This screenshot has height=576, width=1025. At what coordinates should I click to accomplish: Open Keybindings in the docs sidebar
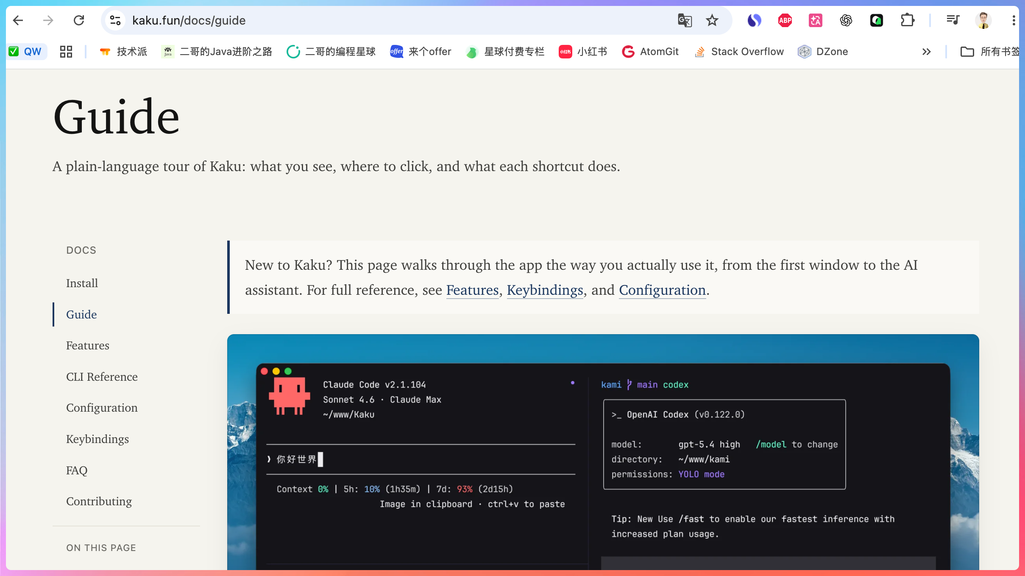coord(97,439)
